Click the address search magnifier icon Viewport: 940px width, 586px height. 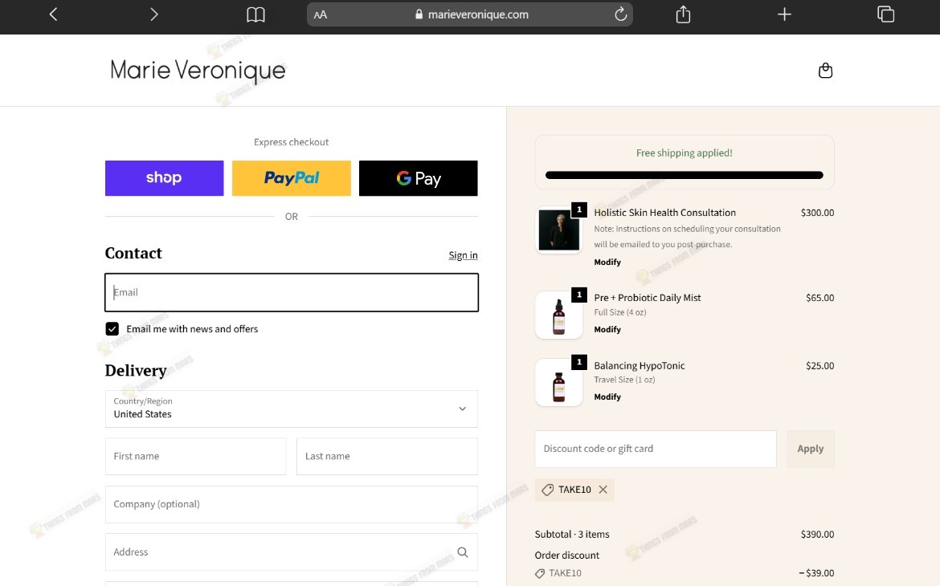pyautogui.click(x=462, y=551)
